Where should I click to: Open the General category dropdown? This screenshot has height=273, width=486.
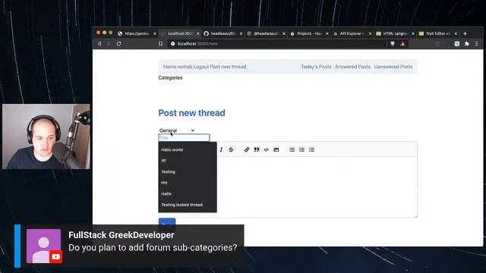tap(177, 130)
